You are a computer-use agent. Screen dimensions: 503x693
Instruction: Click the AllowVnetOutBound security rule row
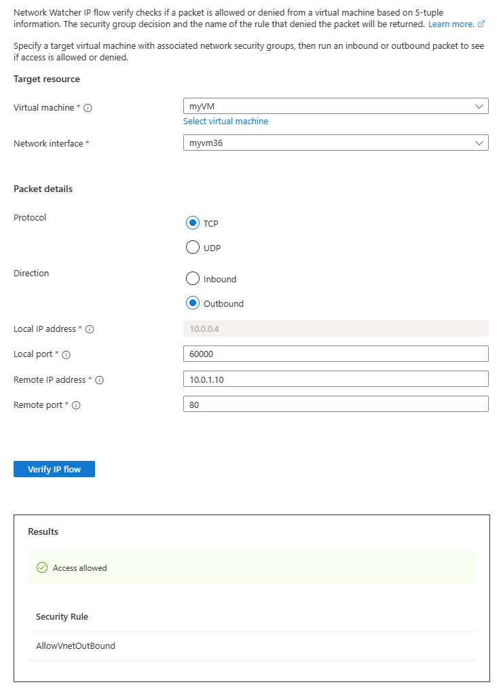(76, 646)
